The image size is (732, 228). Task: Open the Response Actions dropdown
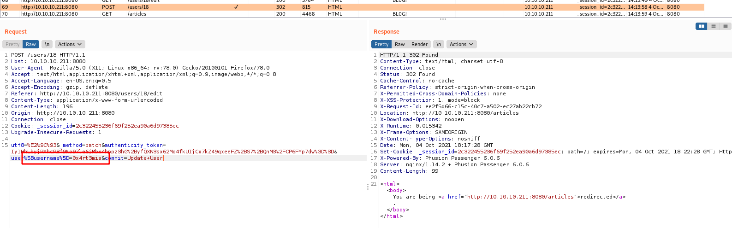pyautogui.click(x=461, y=44)
